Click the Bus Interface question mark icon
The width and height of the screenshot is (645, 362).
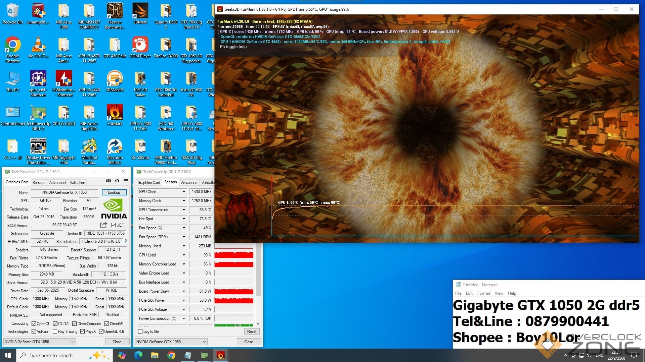pos(126,241)
